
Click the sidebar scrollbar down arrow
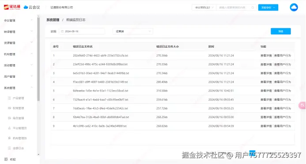coord(38,155)
